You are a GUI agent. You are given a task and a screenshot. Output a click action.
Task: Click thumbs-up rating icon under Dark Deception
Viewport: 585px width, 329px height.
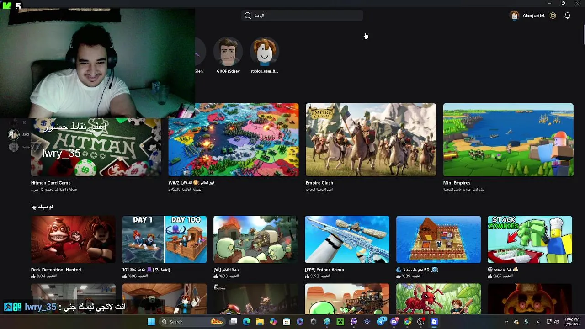[x=33, y=276]
